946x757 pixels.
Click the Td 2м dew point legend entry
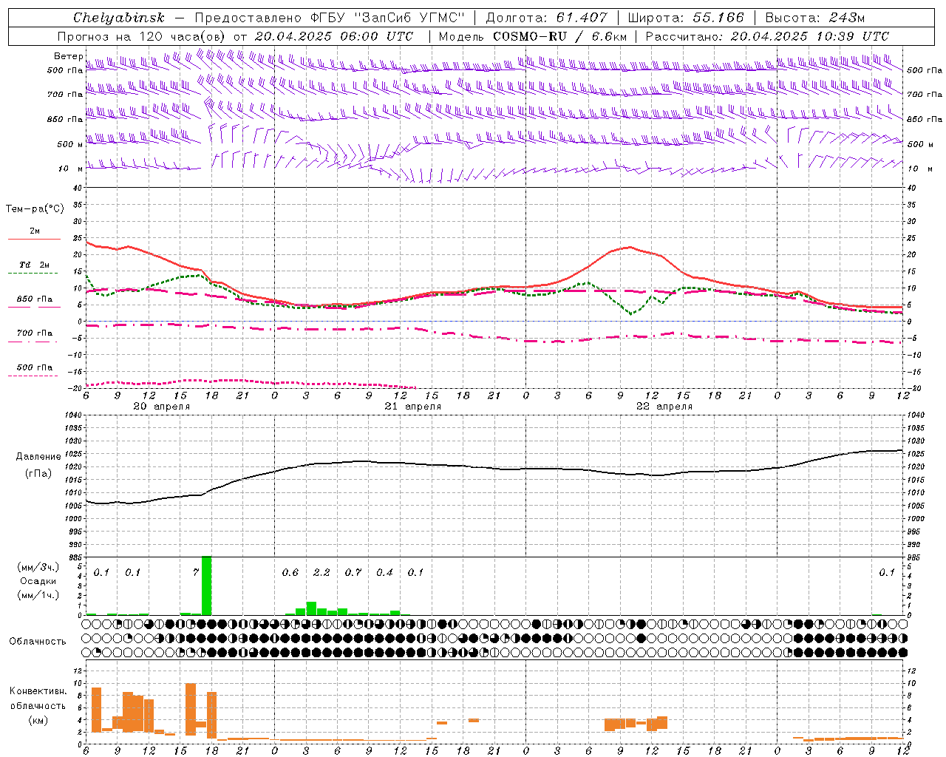[x=35, y=265]
